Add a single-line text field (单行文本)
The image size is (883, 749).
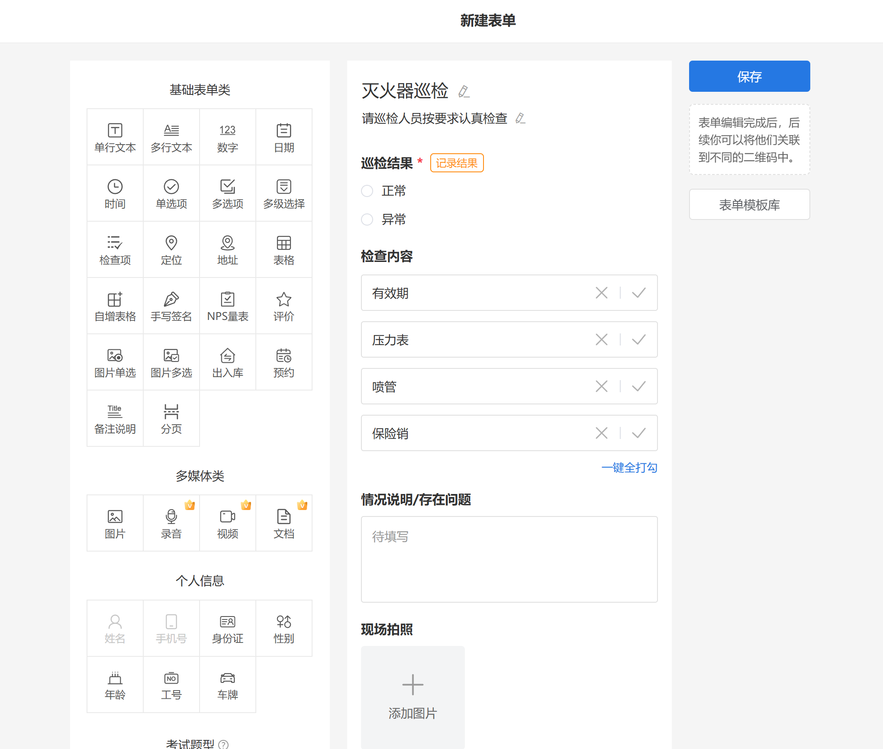pyautogui.click(x=115, y=137)
